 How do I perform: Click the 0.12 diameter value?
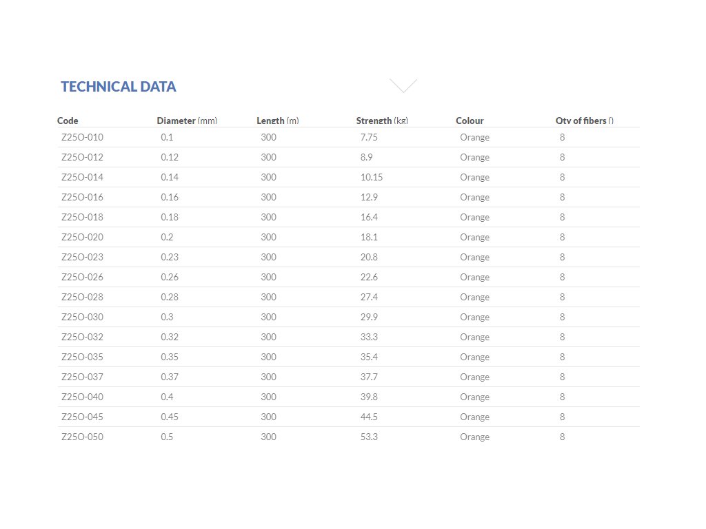170,157
